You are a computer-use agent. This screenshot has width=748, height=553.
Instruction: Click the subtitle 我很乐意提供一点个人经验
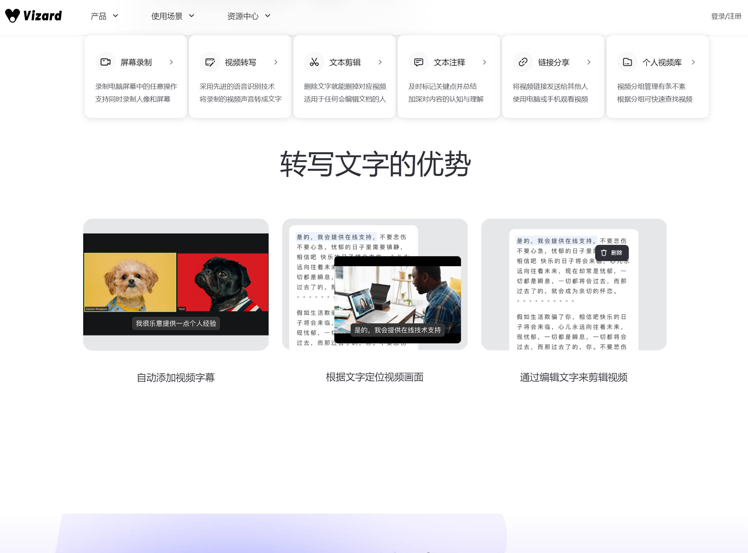pos(176,323)
